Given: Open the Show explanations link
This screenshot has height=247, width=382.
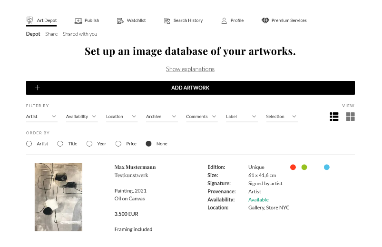Looking at the screenshot, I should tap(190, 69).
